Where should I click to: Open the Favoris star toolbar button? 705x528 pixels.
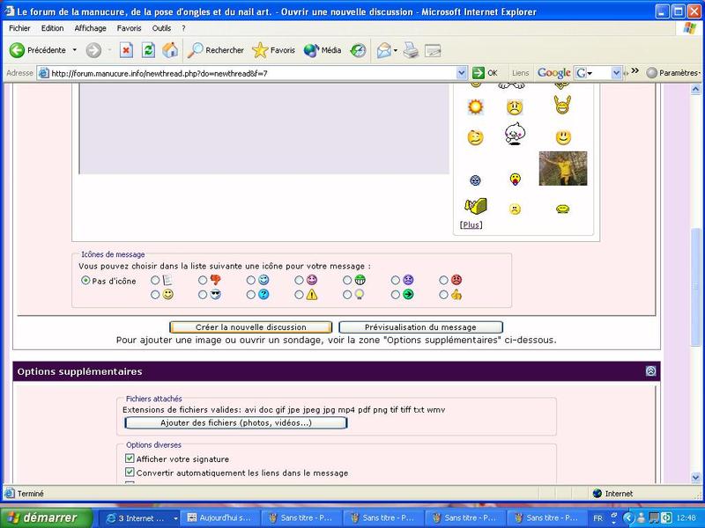274,50
